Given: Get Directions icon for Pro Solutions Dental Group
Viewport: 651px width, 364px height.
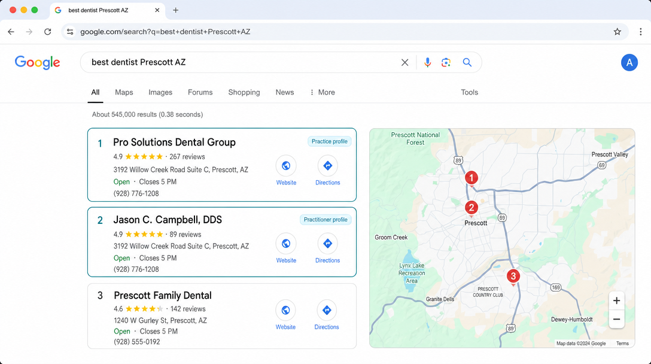Looking at the screenshot, I should click(x=327, y=166).
